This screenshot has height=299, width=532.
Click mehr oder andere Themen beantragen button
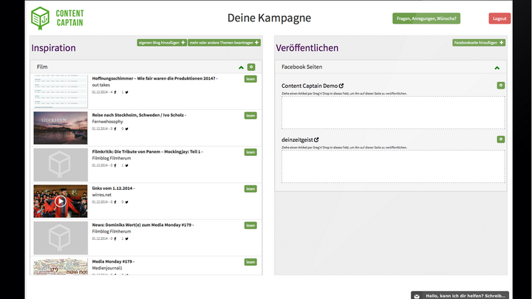click(x=224, y=43)
